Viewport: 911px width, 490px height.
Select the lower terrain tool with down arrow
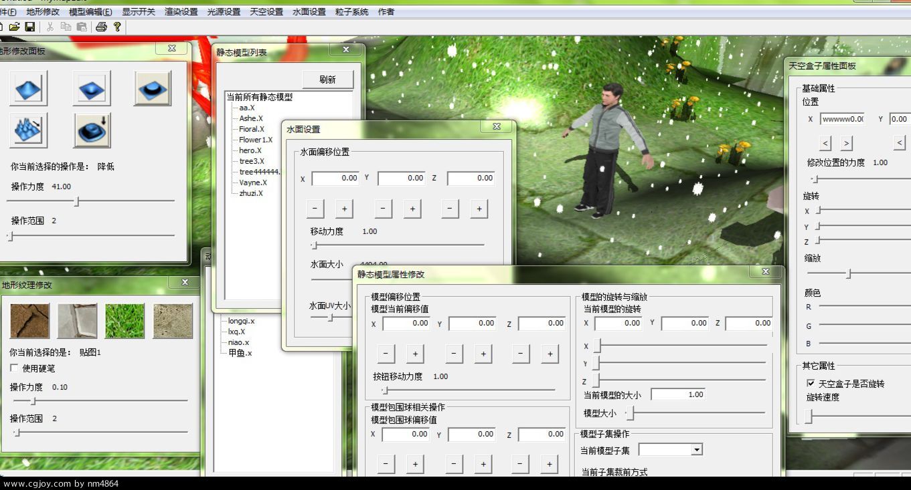tap(91, 130)
